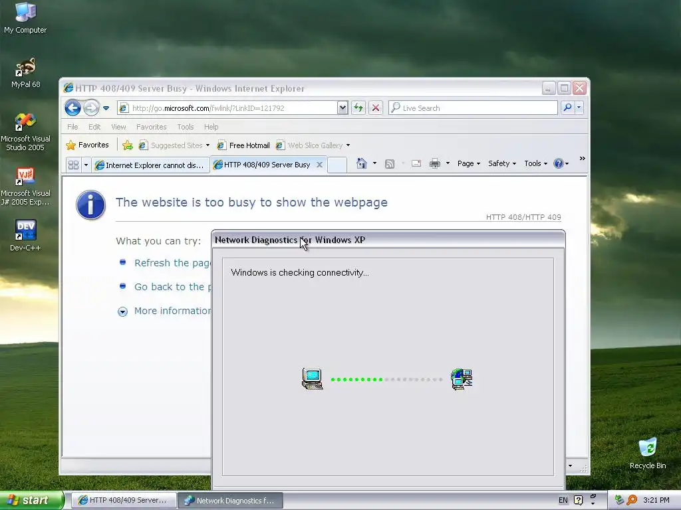This screenshot has width=681, height=510.
Task: Close the HTTP 408/409 Server Busy tab
Action: 319,165
